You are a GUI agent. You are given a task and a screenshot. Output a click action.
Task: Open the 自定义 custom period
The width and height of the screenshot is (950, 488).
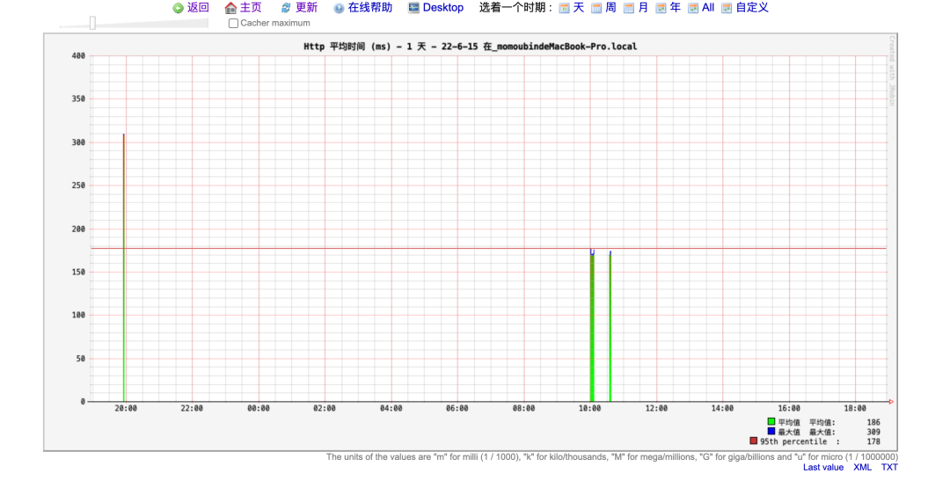click(752, 7)
